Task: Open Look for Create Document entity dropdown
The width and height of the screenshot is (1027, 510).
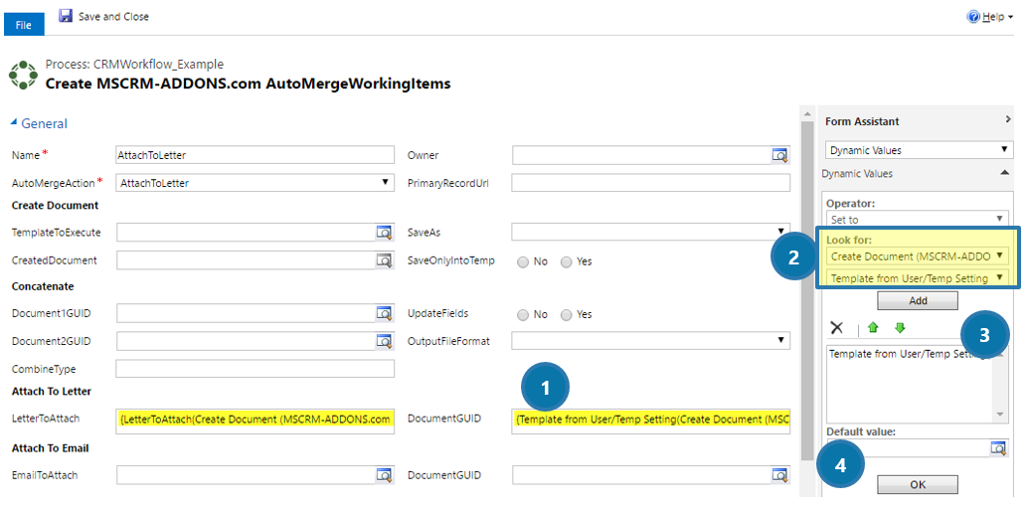Action: coord(917,255)
